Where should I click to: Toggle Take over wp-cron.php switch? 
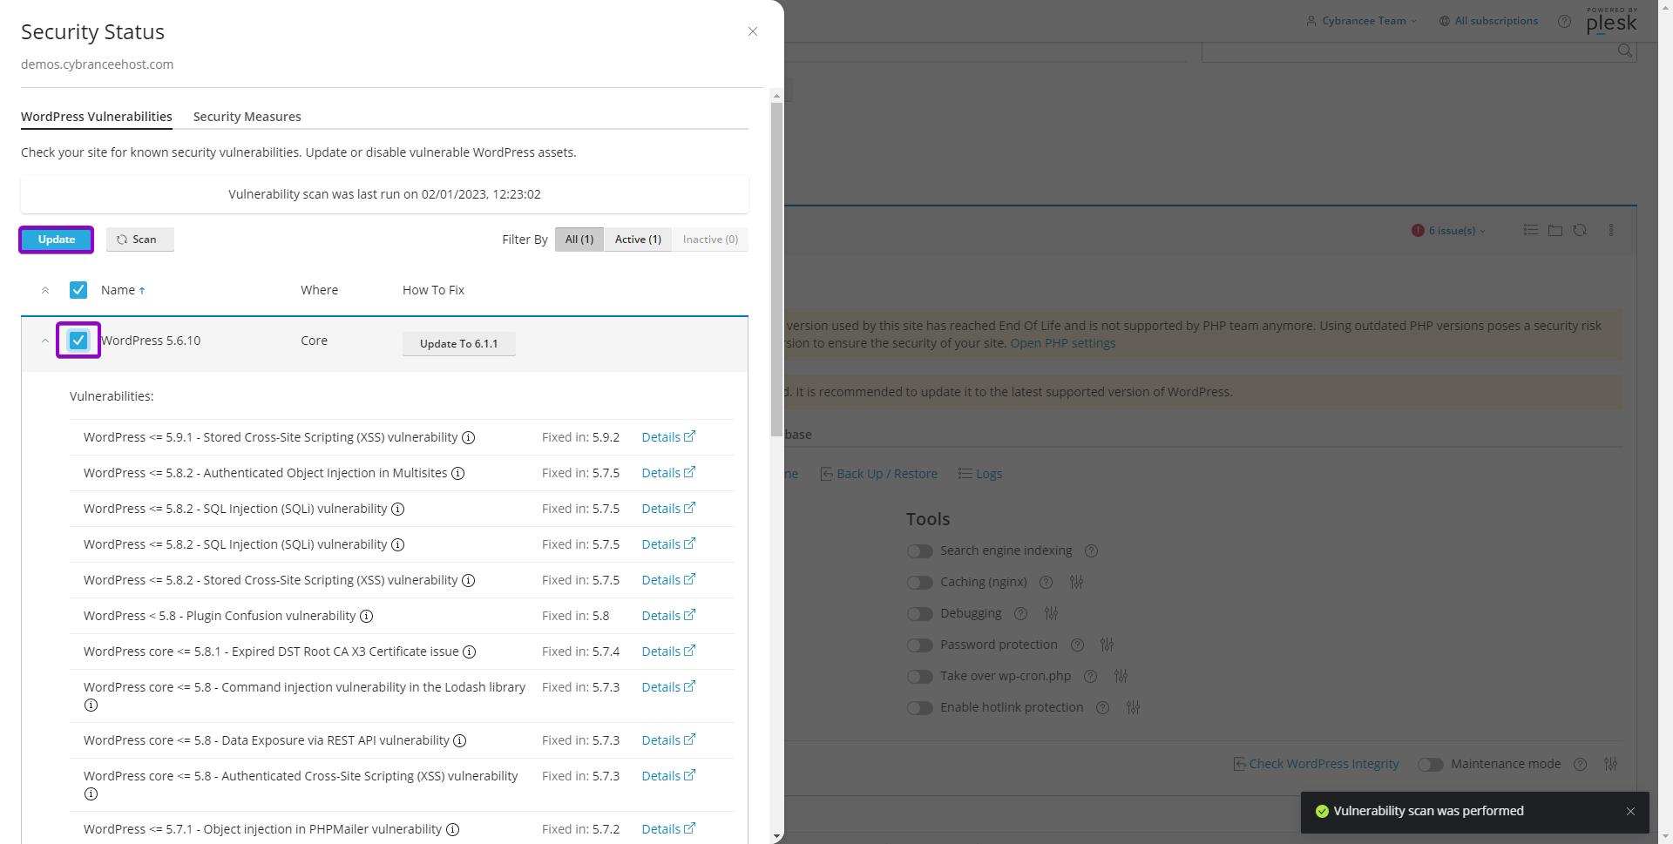(x=919, y=677)
